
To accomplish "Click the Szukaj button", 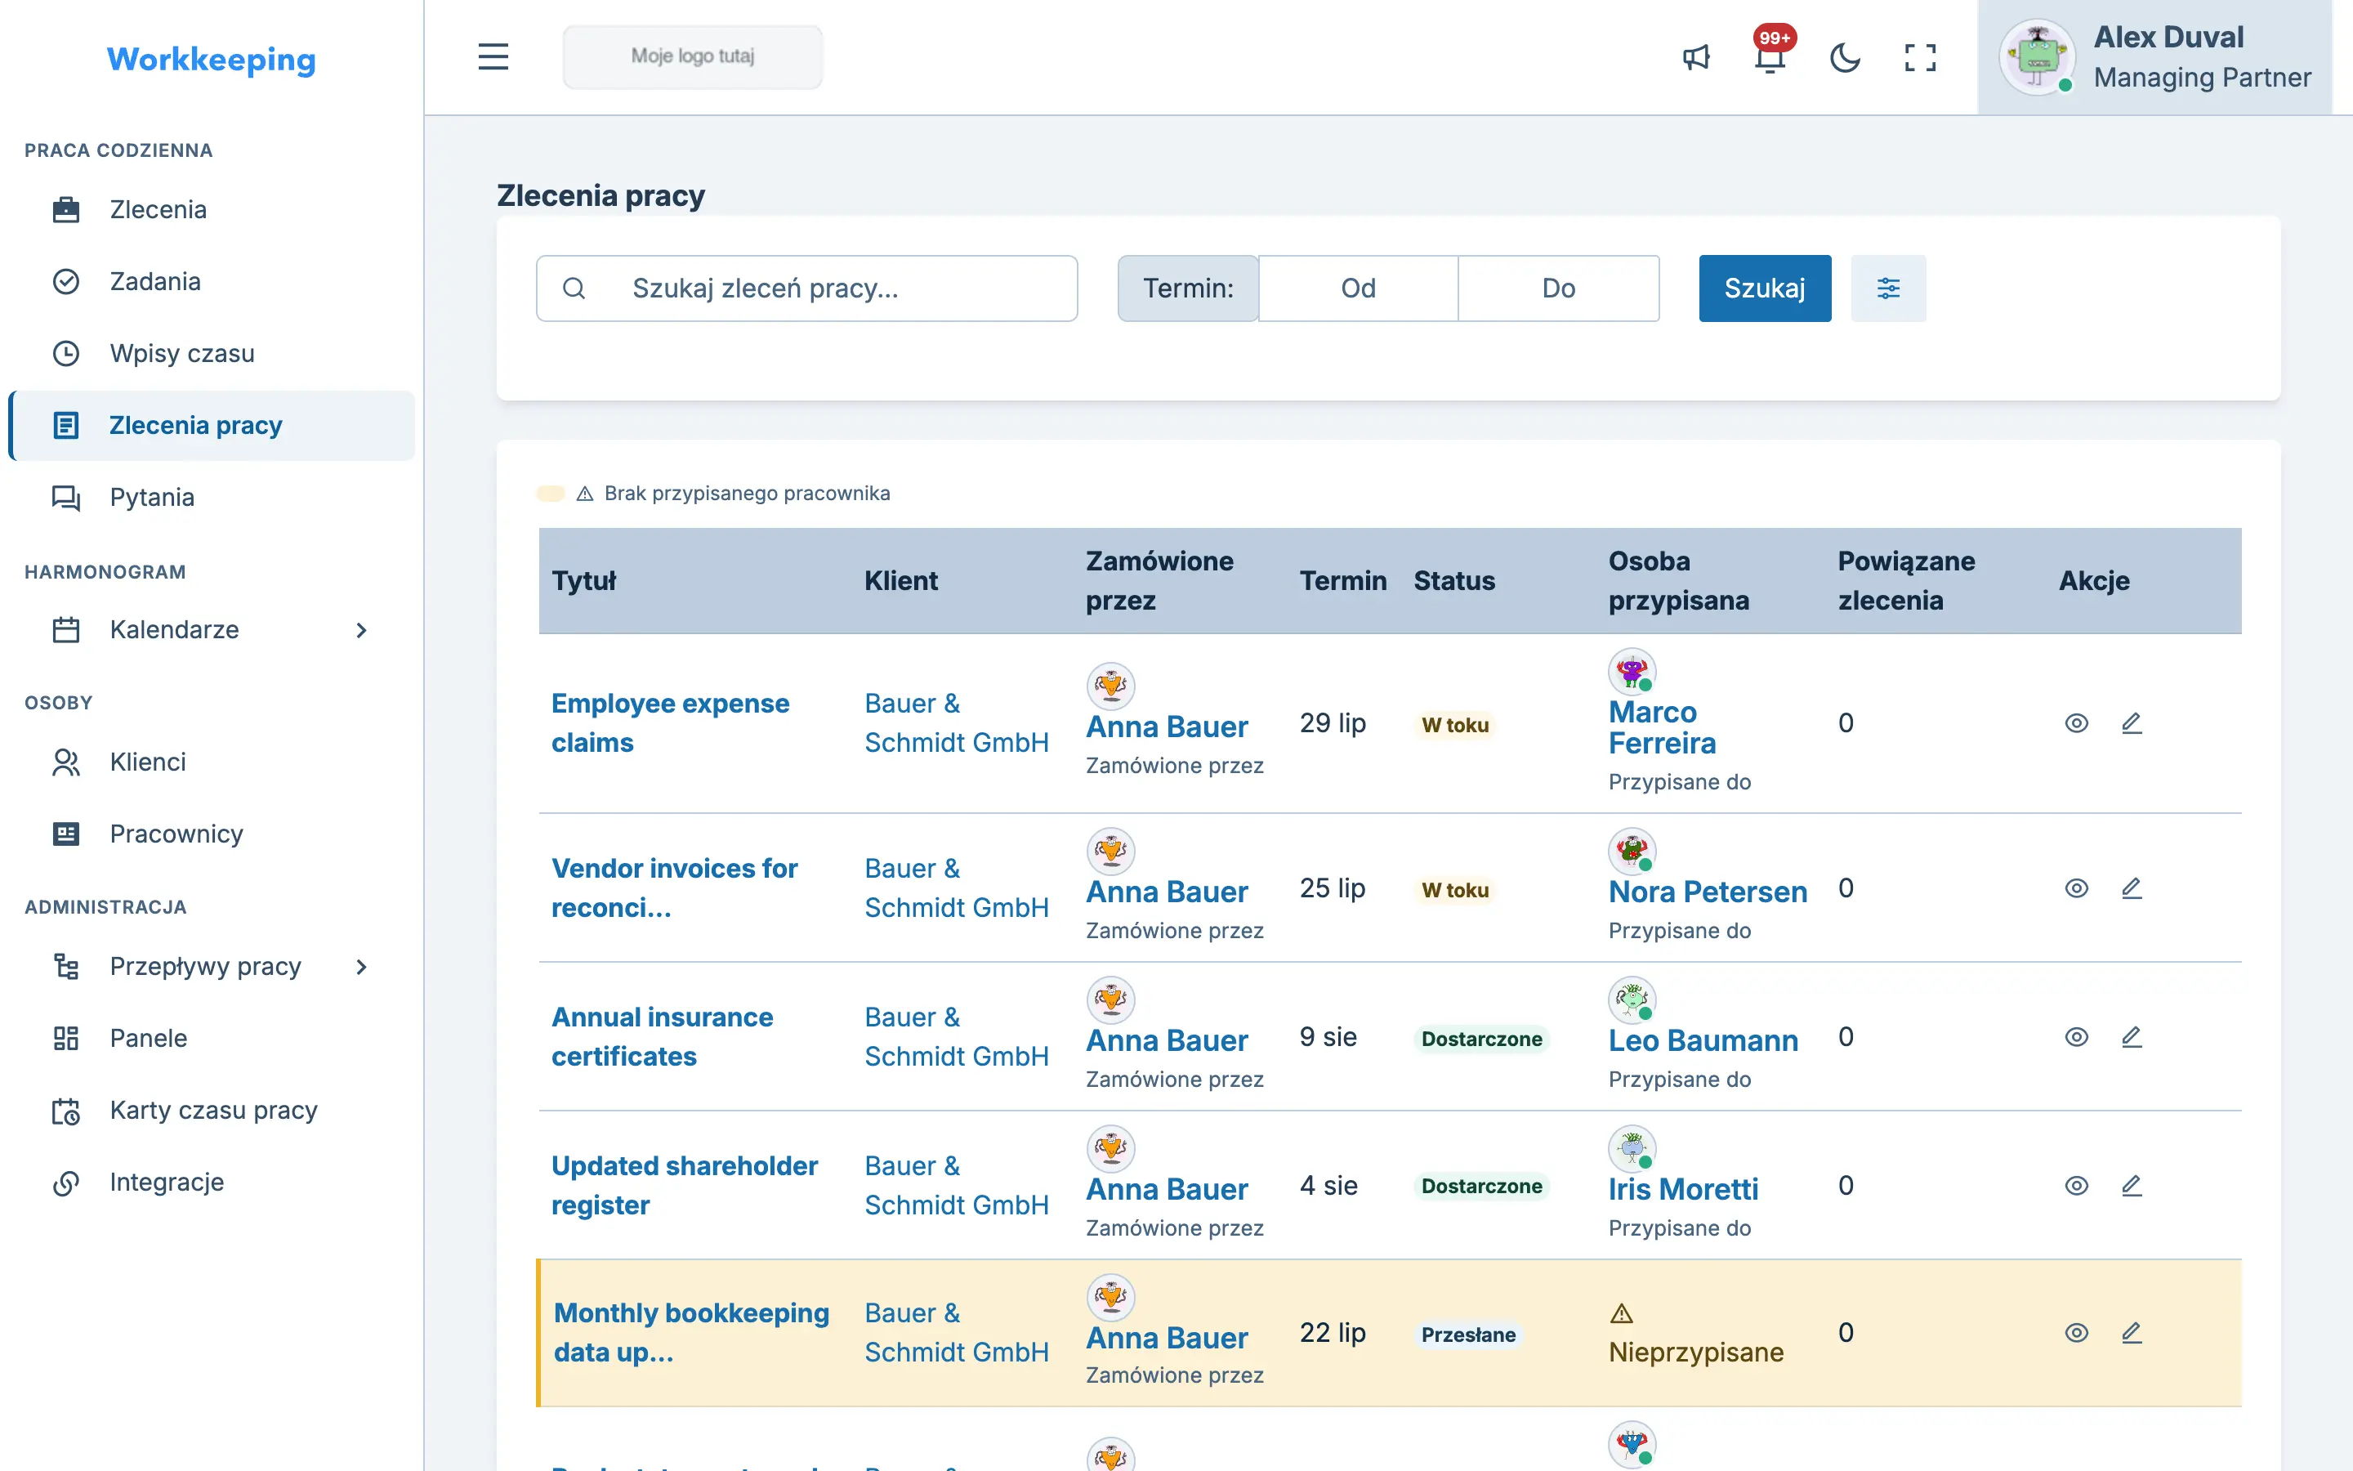I will [1764, 288].
